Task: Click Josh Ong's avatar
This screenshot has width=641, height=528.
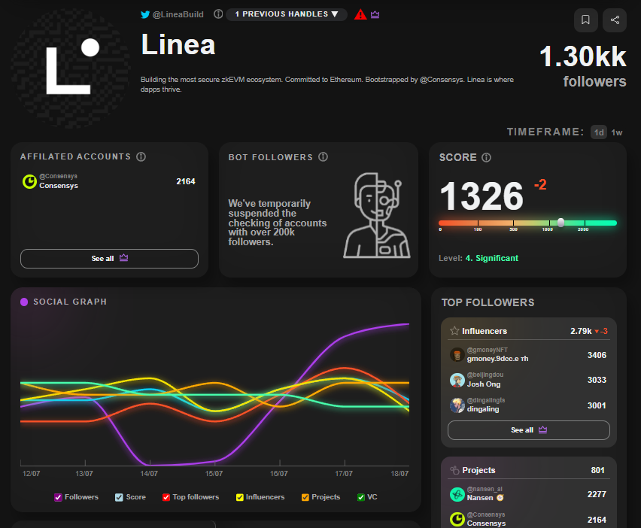Action: [x=457, y=380]
